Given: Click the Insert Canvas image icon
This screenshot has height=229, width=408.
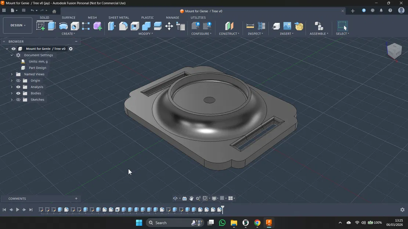Looking at the screenshot, I should pyautogui.click(x=287, y=26).
